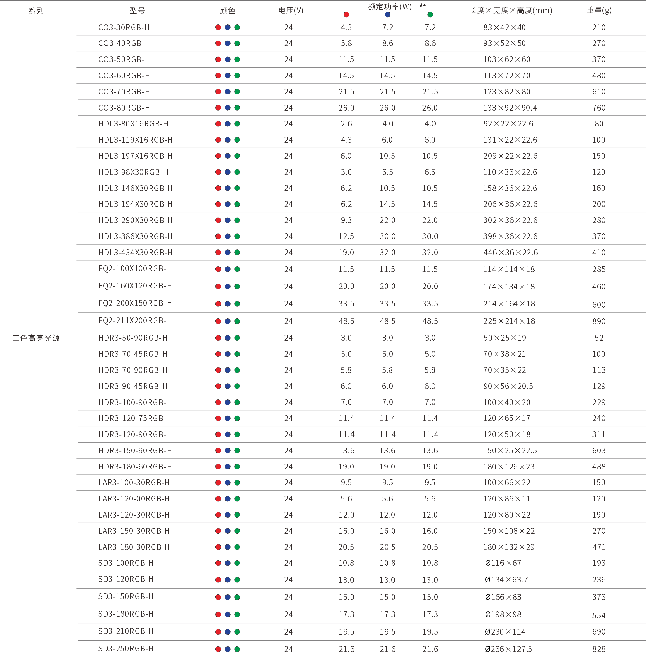Click the red dot in the CO3-30RGB-H row
The width and height of the screenshot is (646, 658).
pos(218,27)
